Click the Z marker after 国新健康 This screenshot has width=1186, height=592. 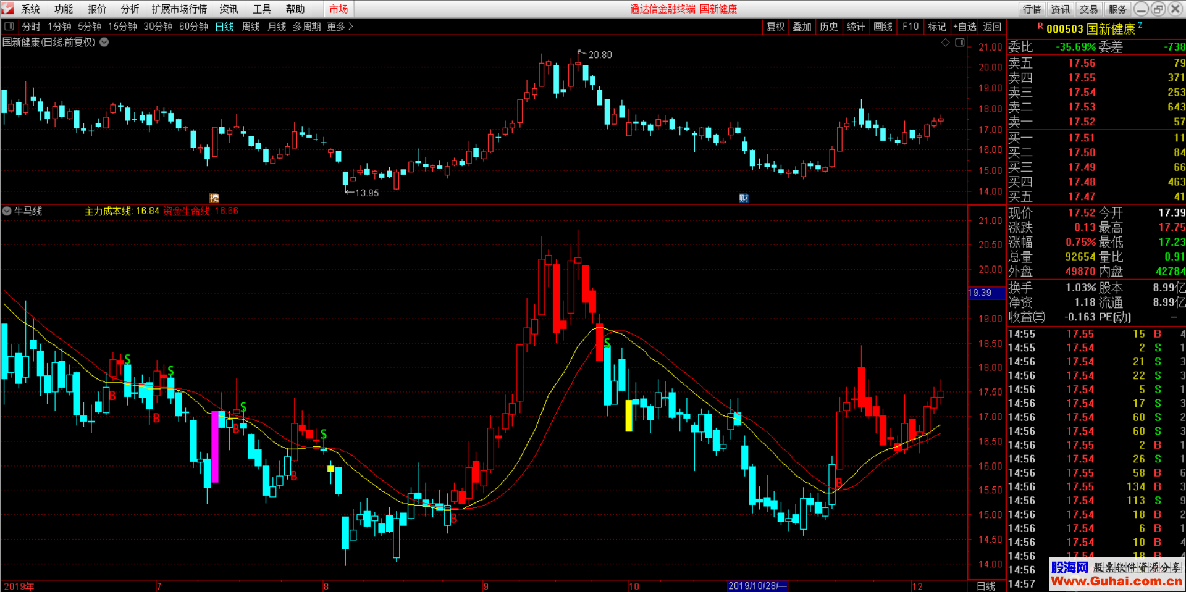[x=1140, y=25]
